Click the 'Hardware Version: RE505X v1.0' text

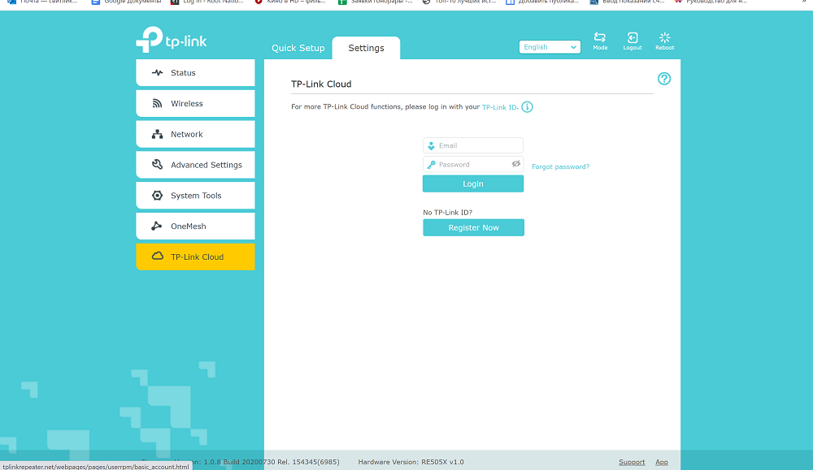[411, 462]
